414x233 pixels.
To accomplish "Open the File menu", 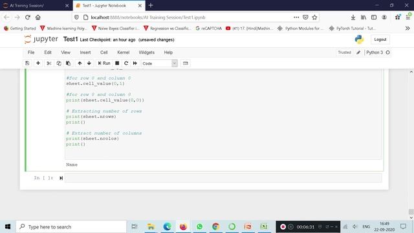I will pyautogui.click(x=31, y=52).
